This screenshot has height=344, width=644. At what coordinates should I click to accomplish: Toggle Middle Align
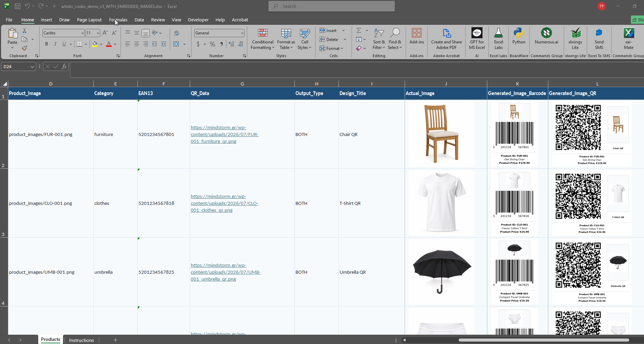click(x=137, y=33)
